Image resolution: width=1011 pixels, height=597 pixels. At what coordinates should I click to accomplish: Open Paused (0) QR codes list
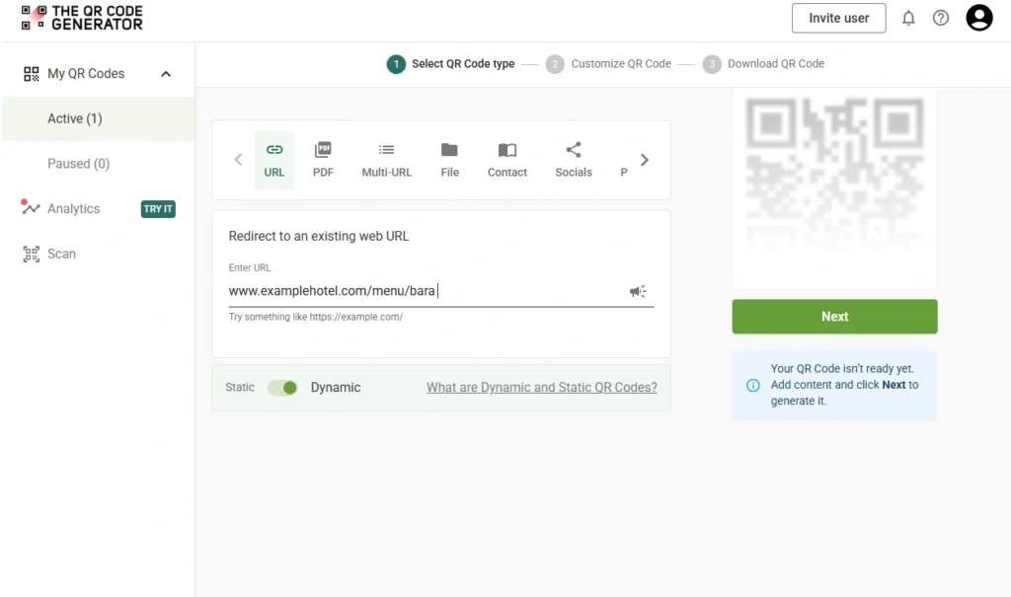78,164
